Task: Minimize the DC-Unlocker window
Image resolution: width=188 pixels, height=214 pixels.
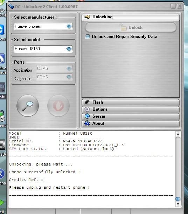Action: point(173,6)
